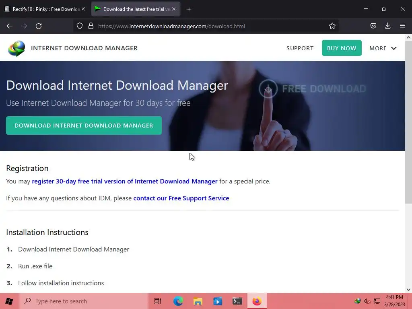Open the media player taskbar icon

tap(218, 301)
